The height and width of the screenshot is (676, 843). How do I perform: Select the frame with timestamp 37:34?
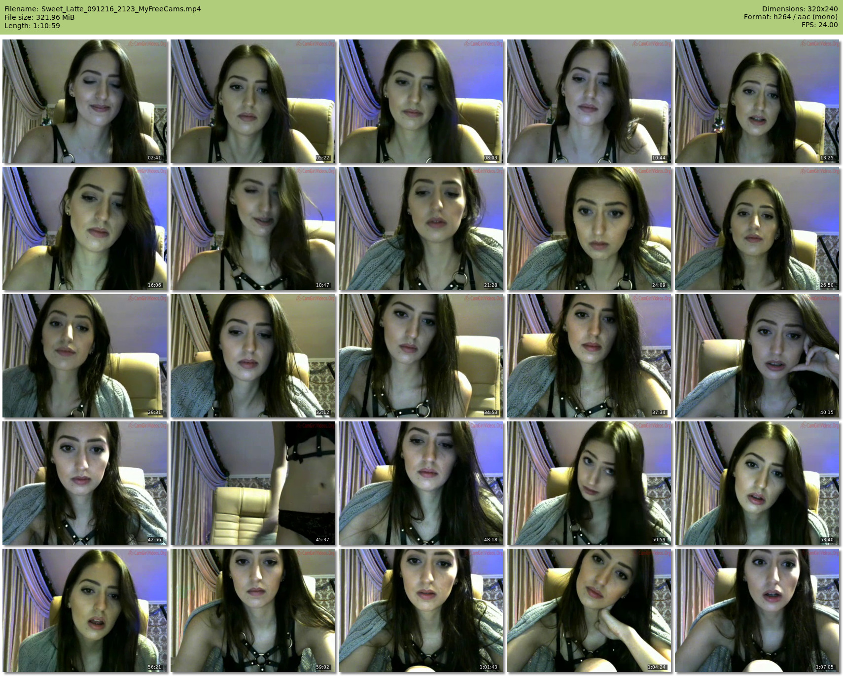point(589,356)
